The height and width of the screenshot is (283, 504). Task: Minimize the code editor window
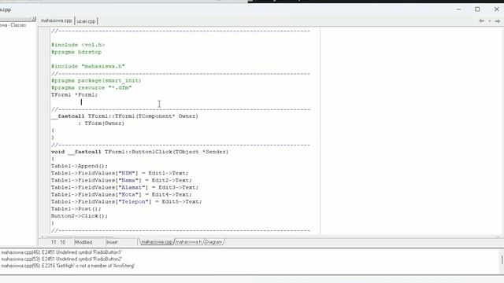pyautogui.click(x=458, y=9)
